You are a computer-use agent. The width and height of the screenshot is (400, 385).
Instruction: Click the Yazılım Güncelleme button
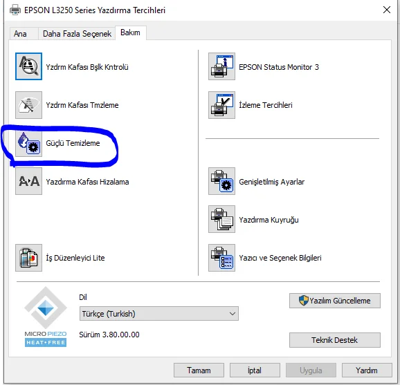335,301
